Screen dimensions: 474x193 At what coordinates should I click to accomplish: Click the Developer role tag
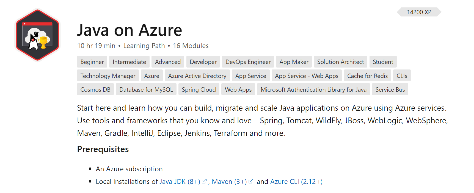(x=203, y=62)
